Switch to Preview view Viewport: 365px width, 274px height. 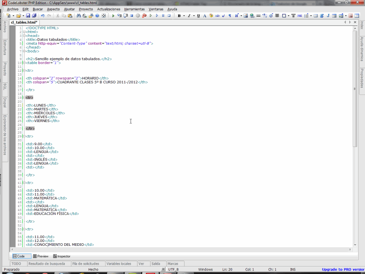click(41, 256)
